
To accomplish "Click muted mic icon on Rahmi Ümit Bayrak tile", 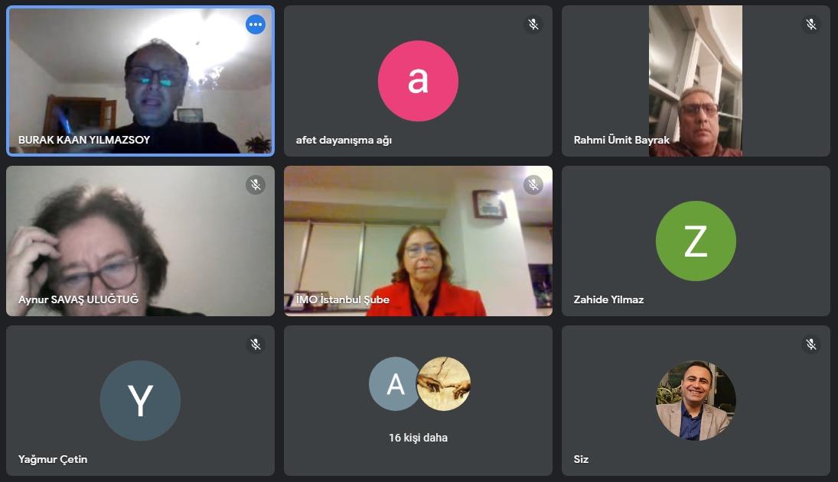I will tap(811, 24).
